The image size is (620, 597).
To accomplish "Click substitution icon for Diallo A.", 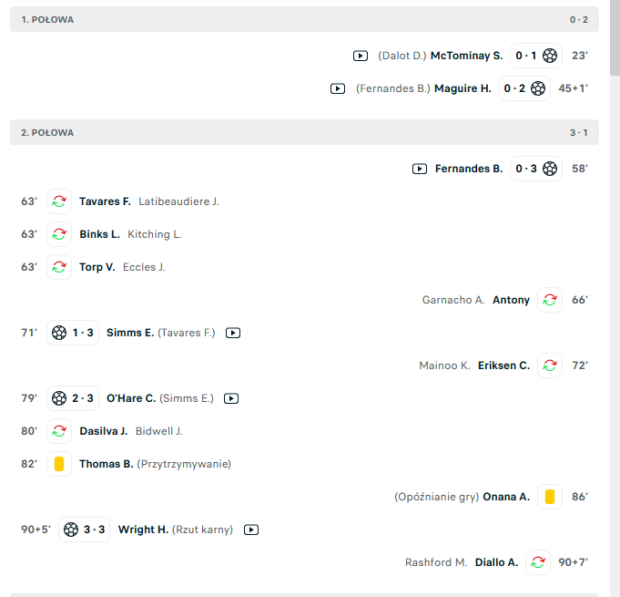I will [x=538, y=562].
